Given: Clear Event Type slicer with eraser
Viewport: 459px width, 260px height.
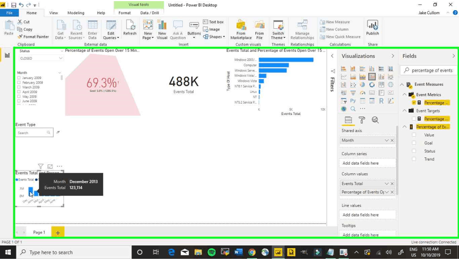Looking at the screenshot, I should (x=58, y=132).
